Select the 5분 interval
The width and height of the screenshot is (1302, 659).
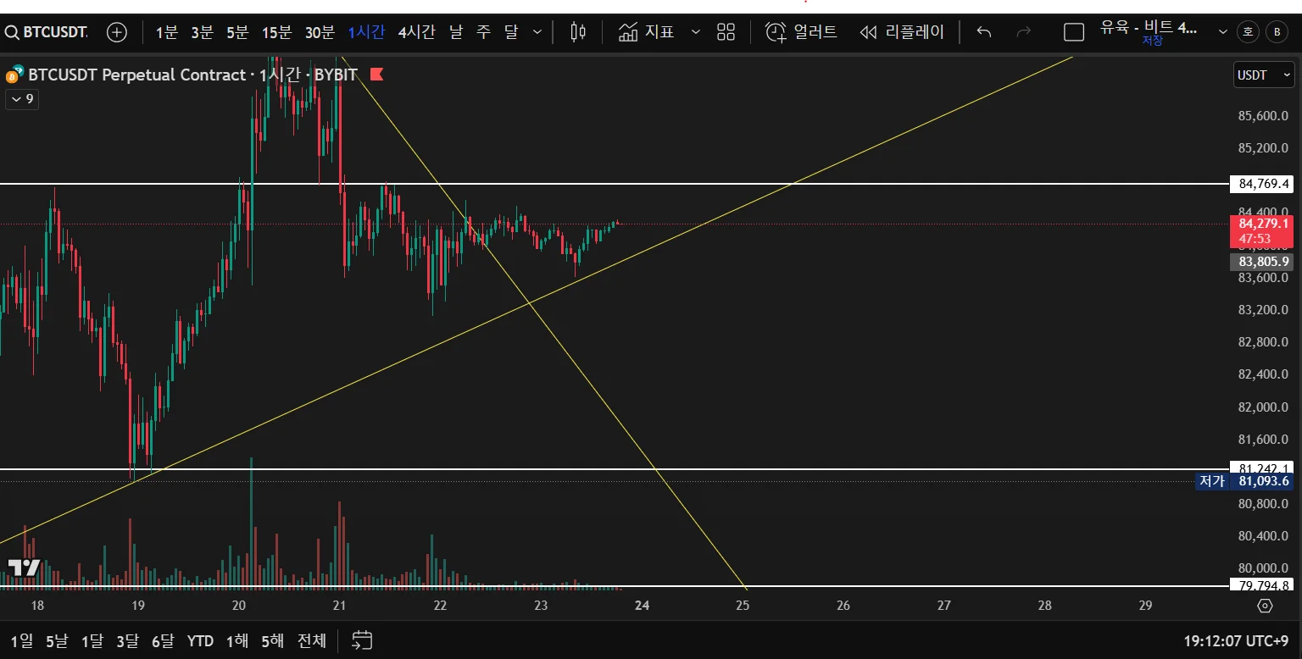point(237,32)
